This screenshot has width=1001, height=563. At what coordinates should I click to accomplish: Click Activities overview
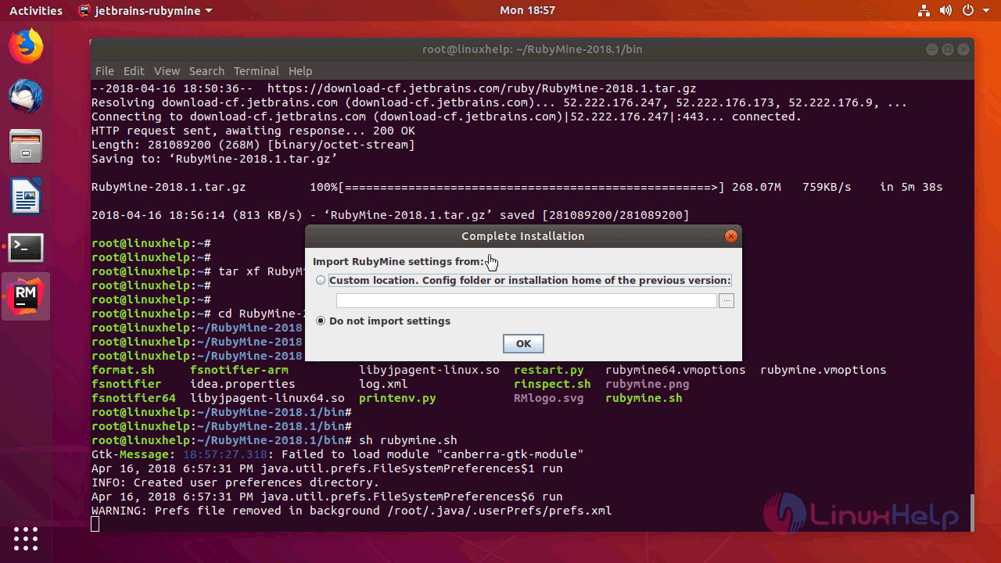coord(36,11)
